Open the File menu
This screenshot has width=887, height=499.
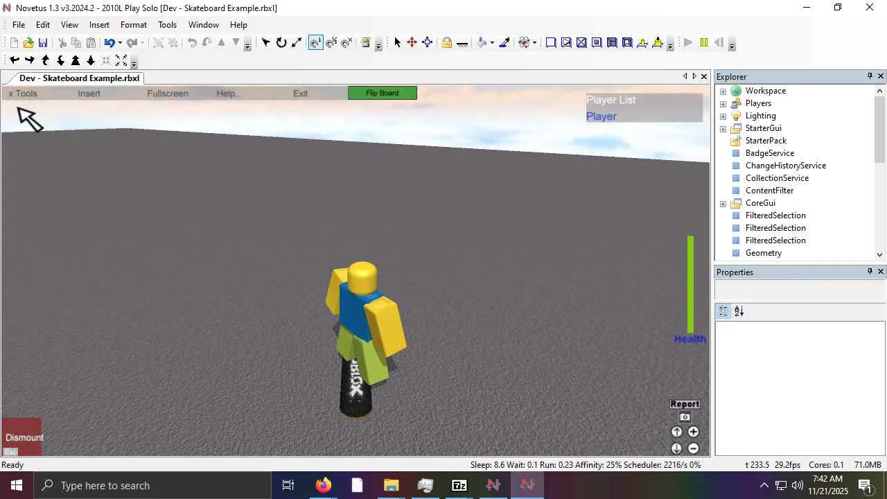tap(19, 25)
